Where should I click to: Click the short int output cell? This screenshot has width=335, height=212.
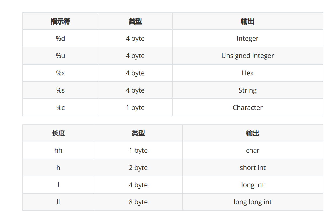coord(253,168)
